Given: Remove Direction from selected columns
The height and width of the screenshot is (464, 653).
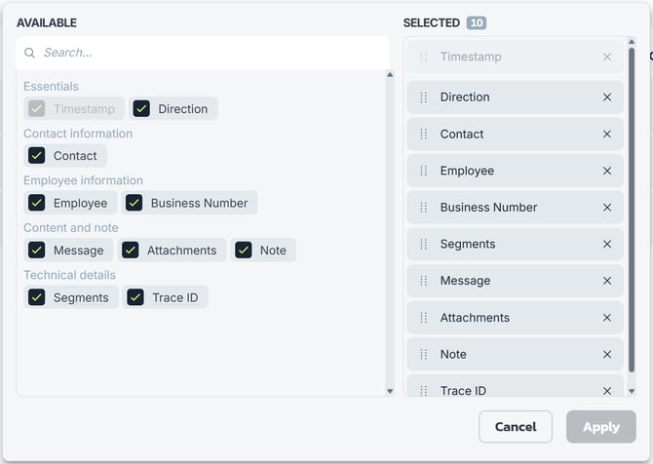Looking at the screenshot, I should point(607,97).
